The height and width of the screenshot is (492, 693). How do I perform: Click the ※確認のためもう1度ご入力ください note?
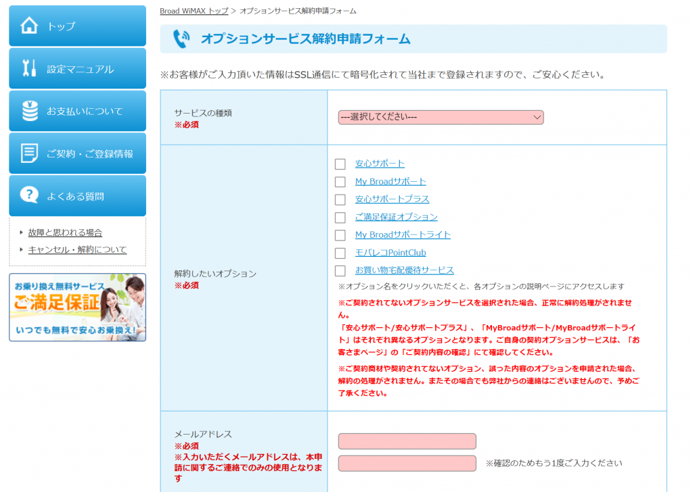pyautogui.click(x=554, y=463)
